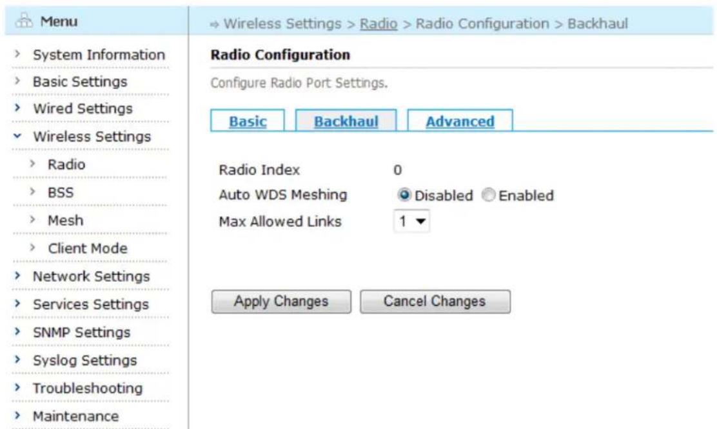717x429 pixels.
Task: Expand Maintenance chevron arrow
Action: pyautogui.click(x=17, y=415)
